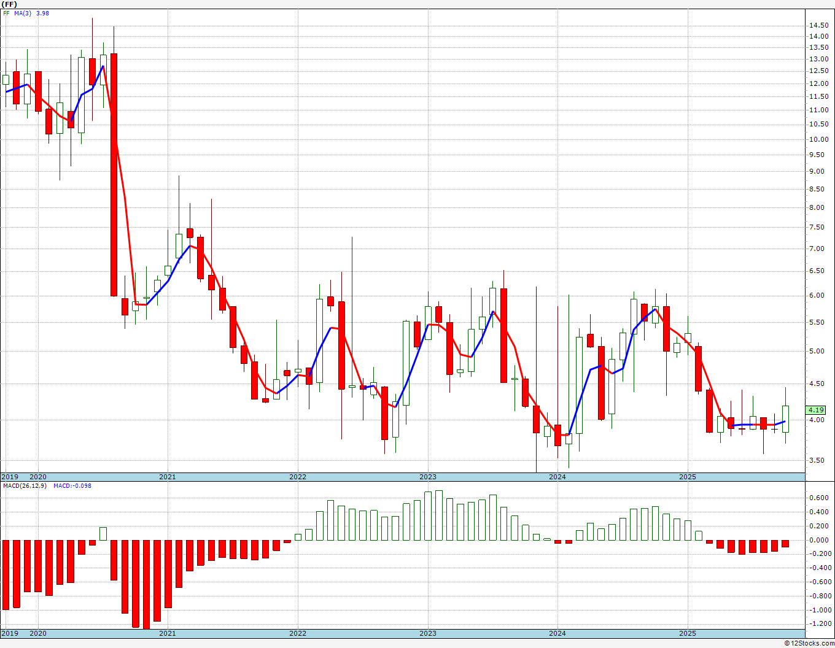Select the 12.00 price axis label
835x648 pixels.
click(x=818, y=83)
